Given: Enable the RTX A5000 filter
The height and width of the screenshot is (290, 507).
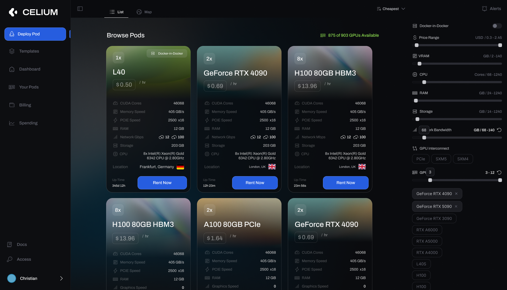Looking at the screenshot, I should [427, 241].
